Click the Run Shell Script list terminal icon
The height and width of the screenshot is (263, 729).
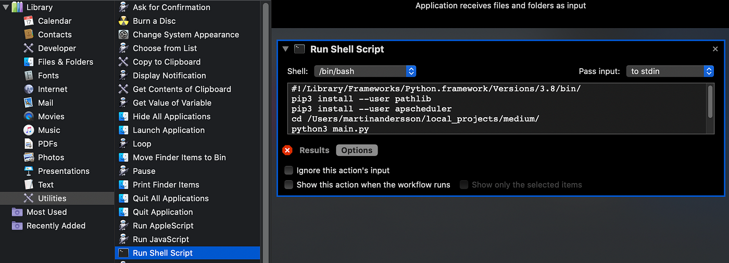(x=123, y=253)
